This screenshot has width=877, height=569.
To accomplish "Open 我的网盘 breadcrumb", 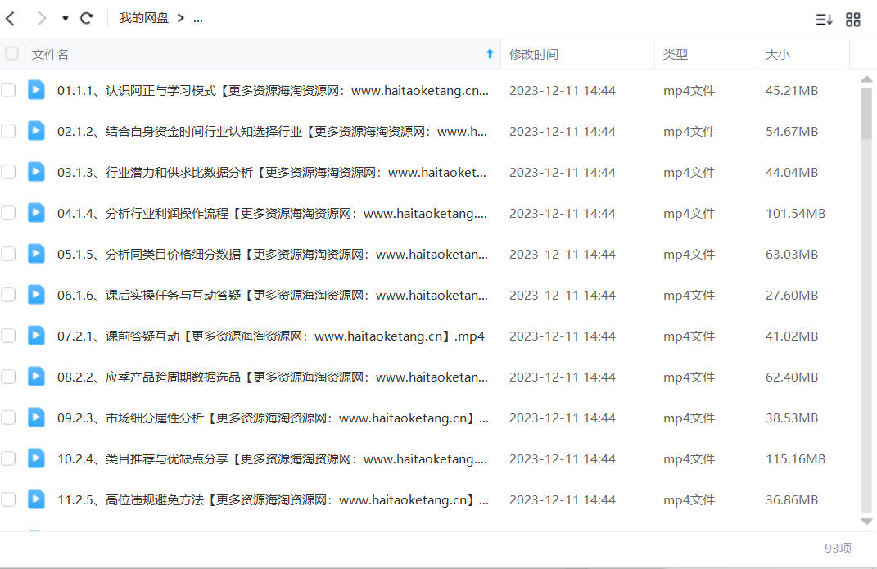I will click(x=144, y=18).
